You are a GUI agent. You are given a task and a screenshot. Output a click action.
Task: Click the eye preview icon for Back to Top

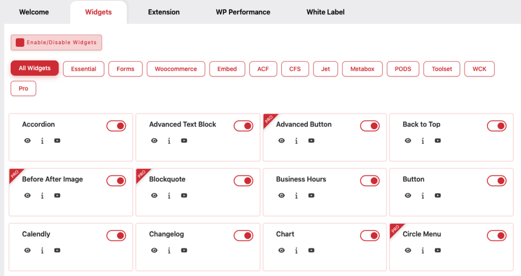[408, 141]
